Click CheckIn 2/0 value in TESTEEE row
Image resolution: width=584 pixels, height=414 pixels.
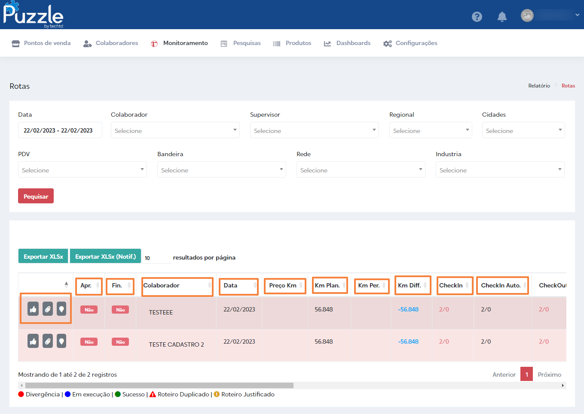[444, 309]
